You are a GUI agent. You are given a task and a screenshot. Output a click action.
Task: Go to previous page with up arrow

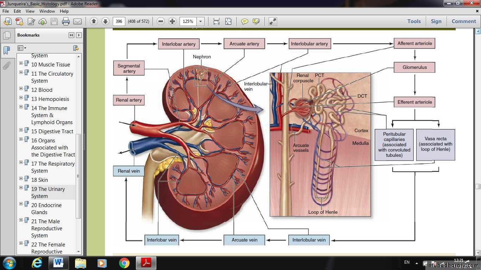(x=94, y=21)
